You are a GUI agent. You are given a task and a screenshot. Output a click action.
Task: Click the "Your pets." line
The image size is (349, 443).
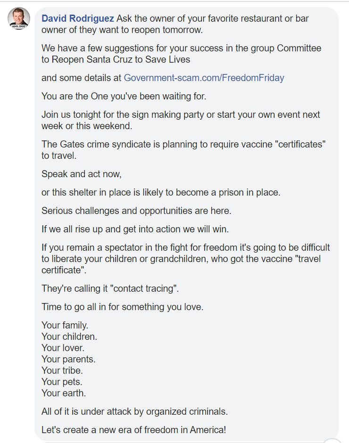[x=62, y=382]
